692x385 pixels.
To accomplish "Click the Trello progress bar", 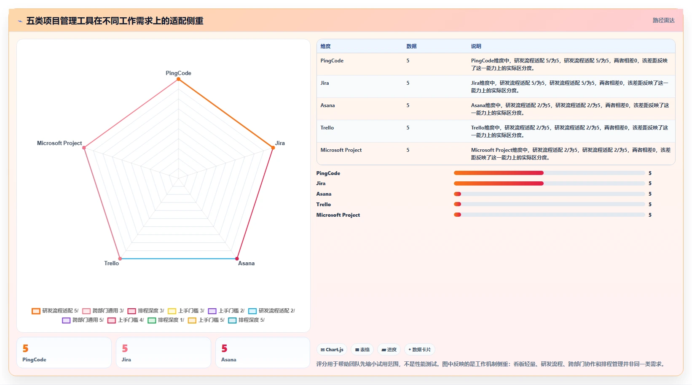I will coord(549,204).
